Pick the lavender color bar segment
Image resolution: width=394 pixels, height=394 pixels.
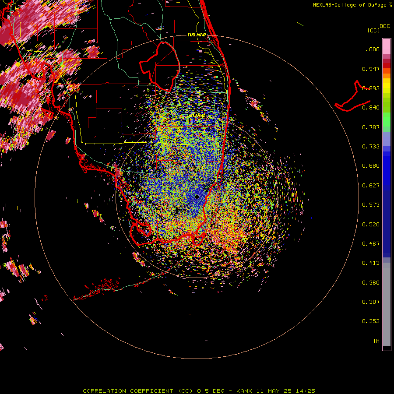coord(387,139)
